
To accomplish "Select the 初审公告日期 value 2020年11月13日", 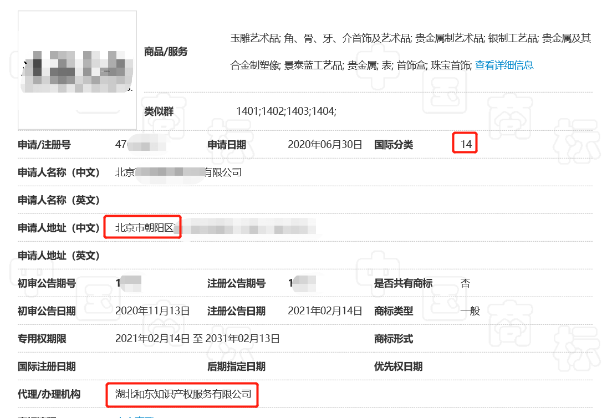I will 152,311.
